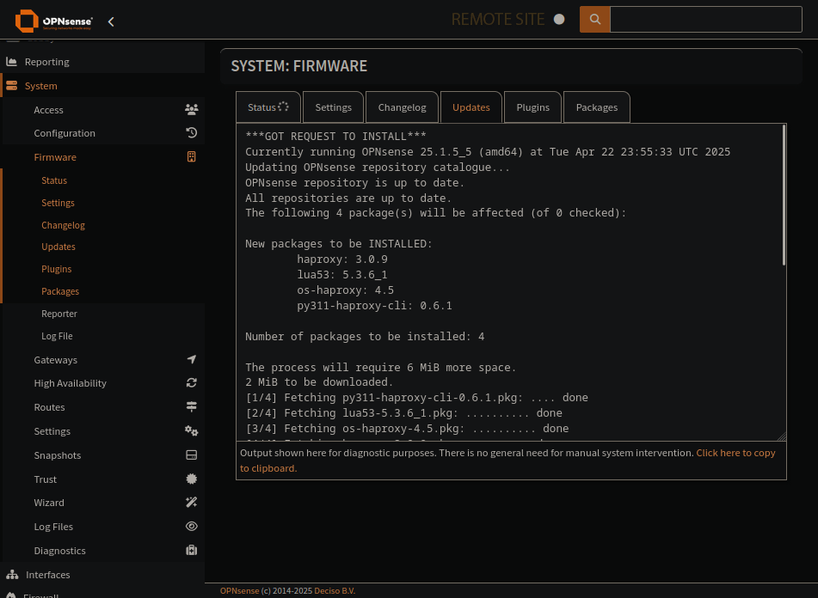Screen dimensions: 818x598
Task: Expand the Access submenu
Action: 103,109
